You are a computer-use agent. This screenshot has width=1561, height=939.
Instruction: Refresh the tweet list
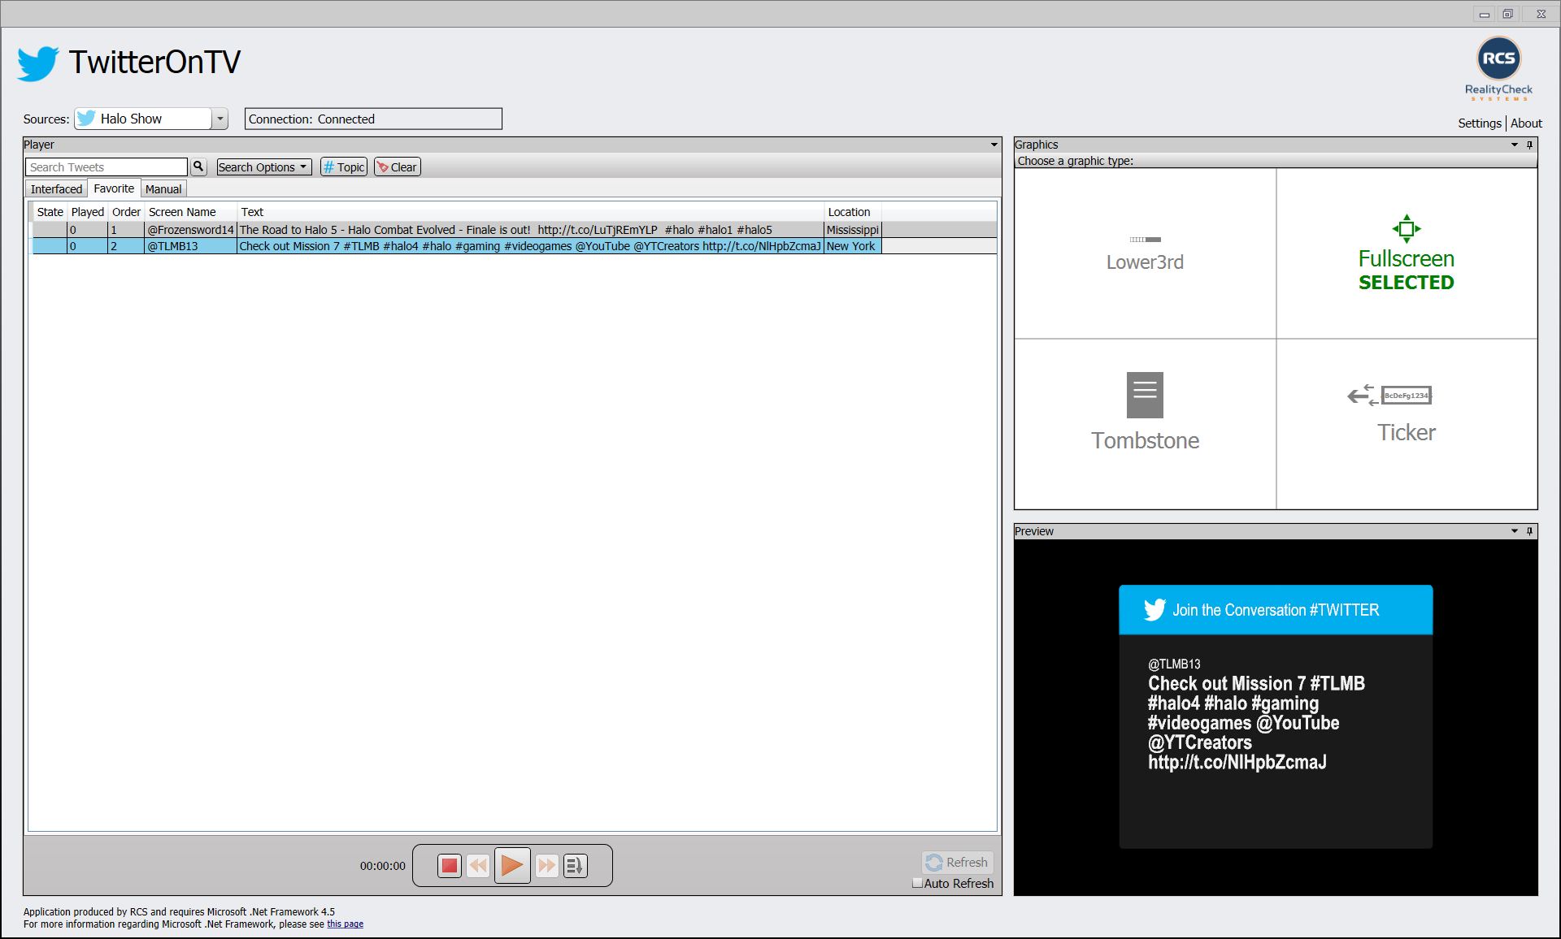pos(957,862)
